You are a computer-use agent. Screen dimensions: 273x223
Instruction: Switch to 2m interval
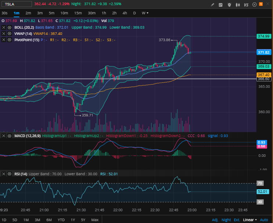tap(28, 13)
